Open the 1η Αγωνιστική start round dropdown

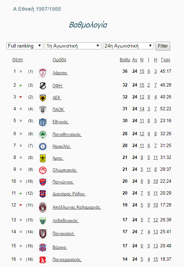(x=73, y=46)
